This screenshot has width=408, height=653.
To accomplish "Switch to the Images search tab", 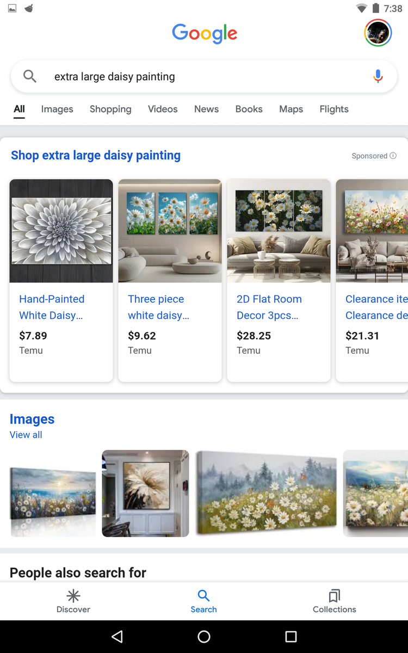I will [57, 109].
